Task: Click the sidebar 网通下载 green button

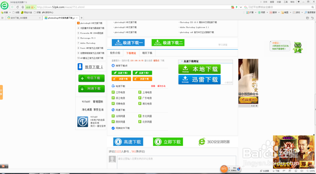Action: coord(92,88)
